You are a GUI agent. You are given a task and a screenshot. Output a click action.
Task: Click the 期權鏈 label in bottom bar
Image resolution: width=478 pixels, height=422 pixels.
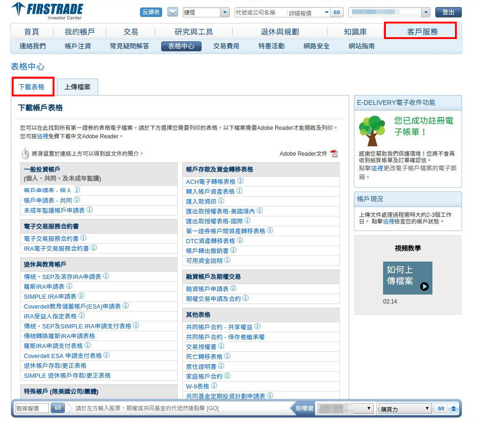coord(304,408)
